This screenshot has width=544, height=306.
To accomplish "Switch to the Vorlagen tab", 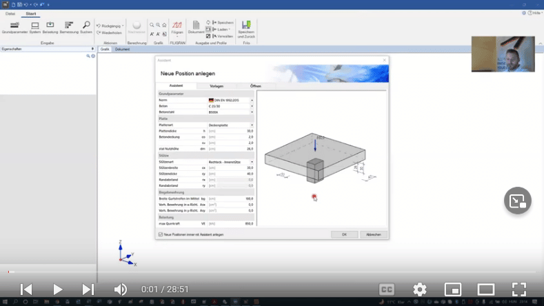I will pos(216,85).
